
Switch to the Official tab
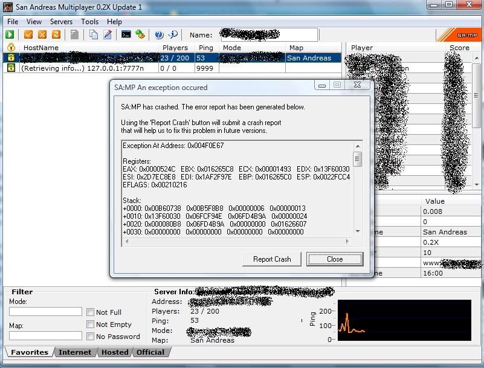[150, 352]
